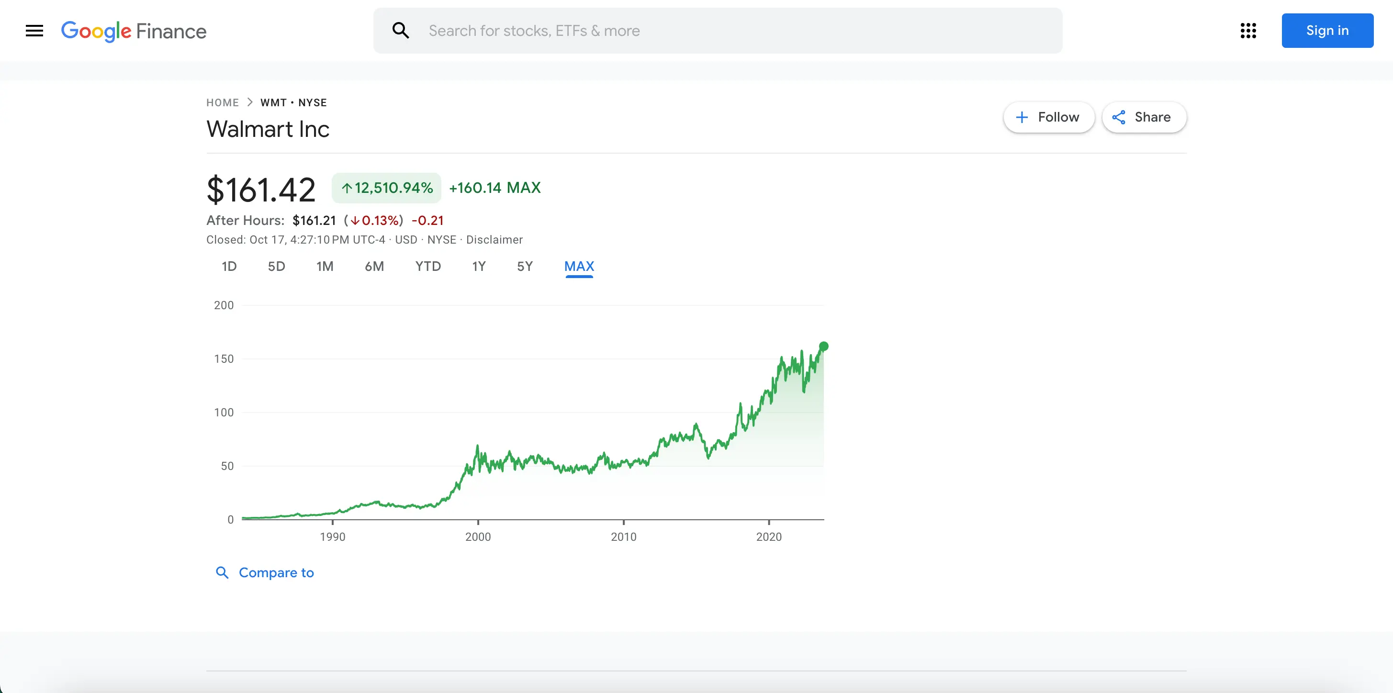
Task: Click the 2010 label on chart axis
Action: [623, 537]
